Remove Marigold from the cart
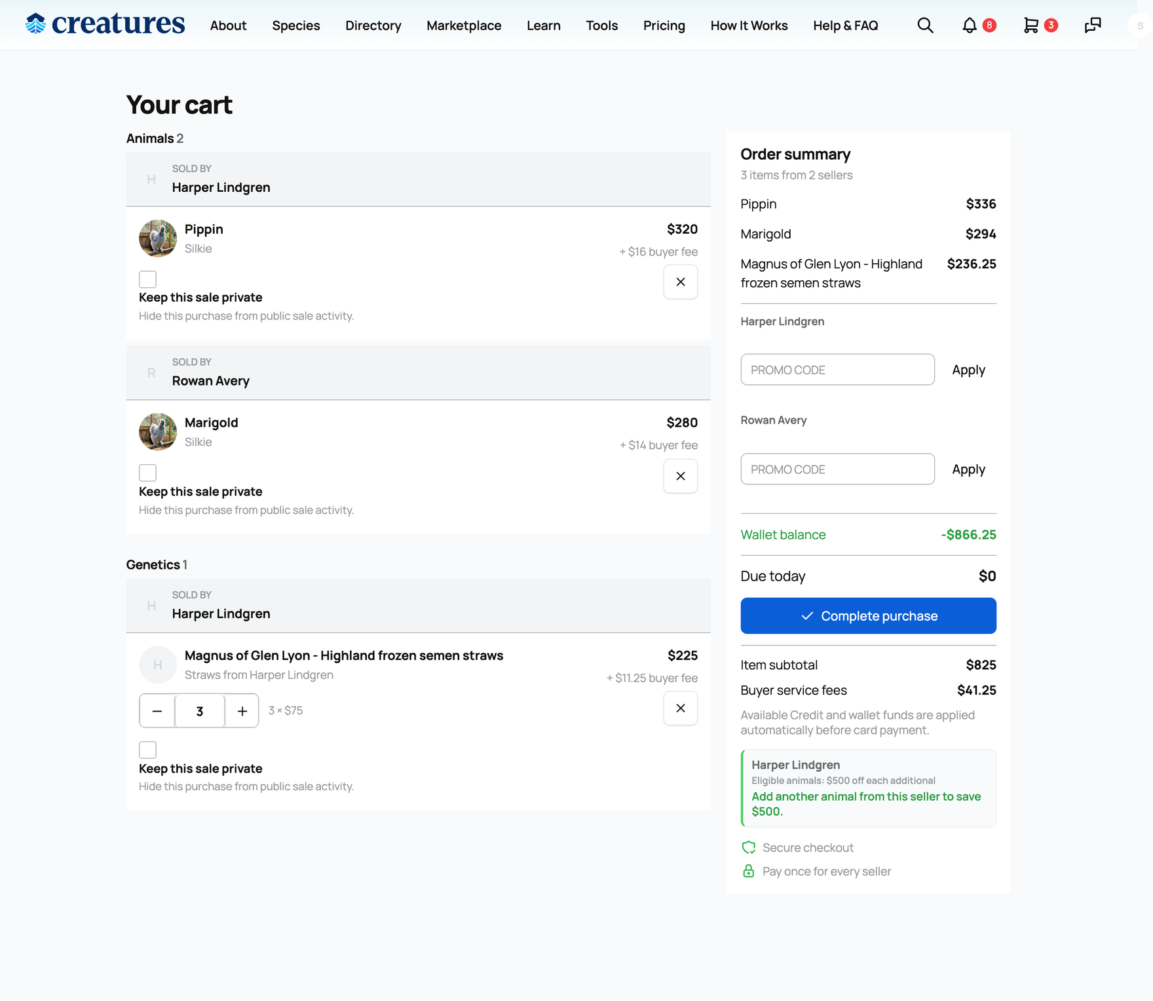Screen dimensions: 1153x1001 tap(681, 476)
